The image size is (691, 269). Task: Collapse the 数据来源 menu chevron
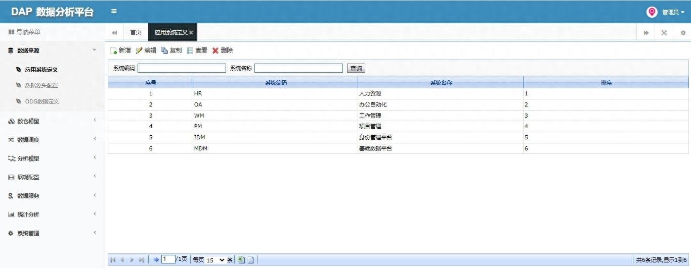[x=94, y=49]
